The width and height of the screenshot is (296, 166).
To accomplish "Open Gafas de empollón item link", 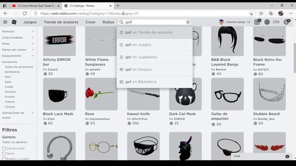I will [x=220, y=116].
